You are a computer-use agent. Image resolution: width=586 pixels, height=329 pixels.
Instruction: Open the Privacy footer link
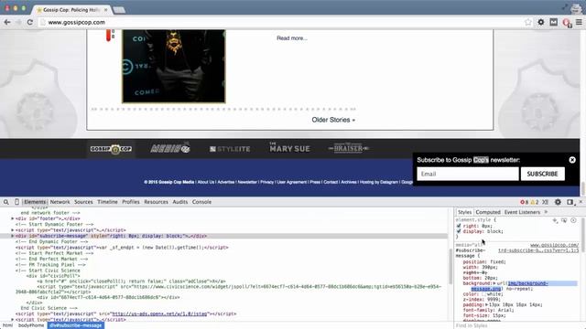click(266, 182)
